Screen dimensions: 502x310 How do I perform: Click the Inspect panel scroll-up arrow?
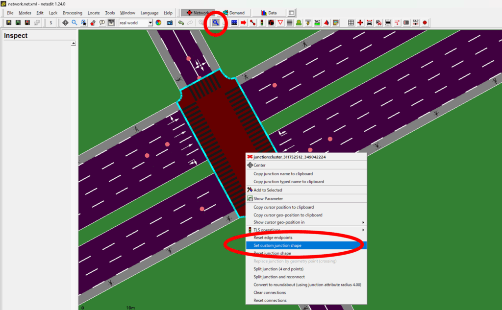(x=74, y=43)
